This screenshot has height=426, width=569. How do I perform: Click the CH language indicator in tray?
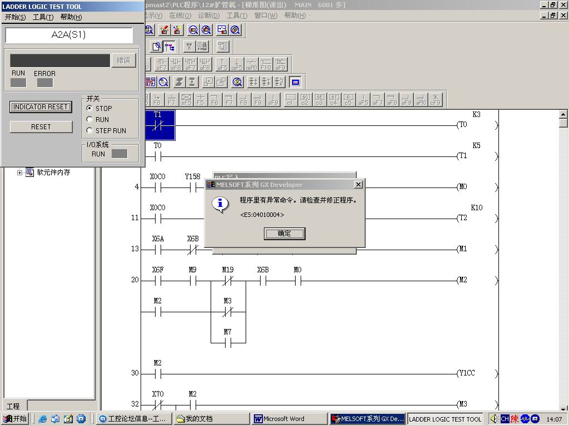tap(505, 419)
